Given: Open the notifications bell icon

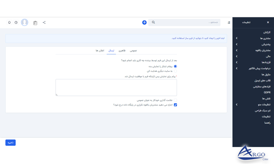Looking at the screenshot, I should tap(9, 22).
